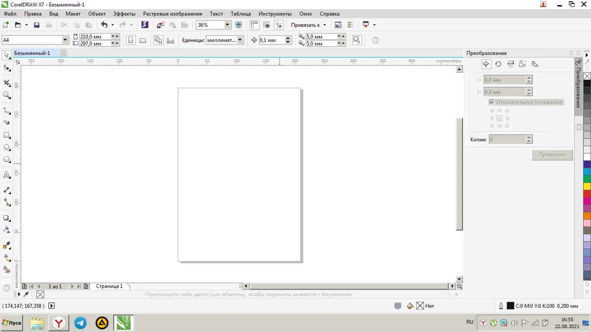Toggle the Relative position checkbox
Image resolution: width=591 pixels, height=332 pixels.
pos(491,102)
